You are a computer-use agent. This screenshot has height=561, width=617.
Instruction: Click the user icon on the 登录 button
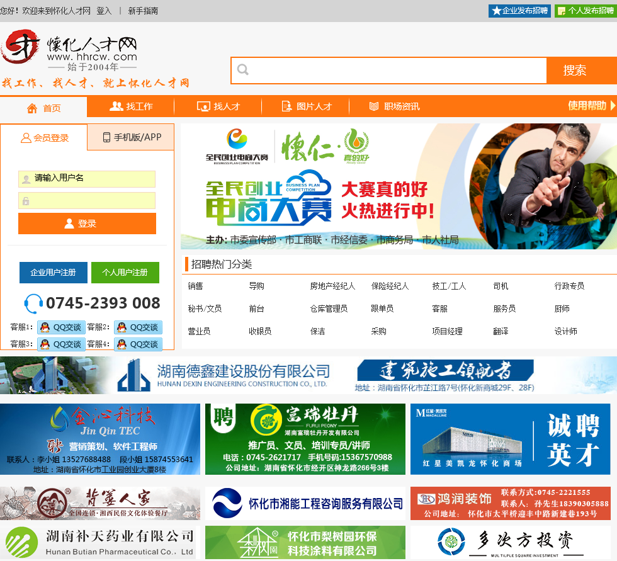[69, 224]
